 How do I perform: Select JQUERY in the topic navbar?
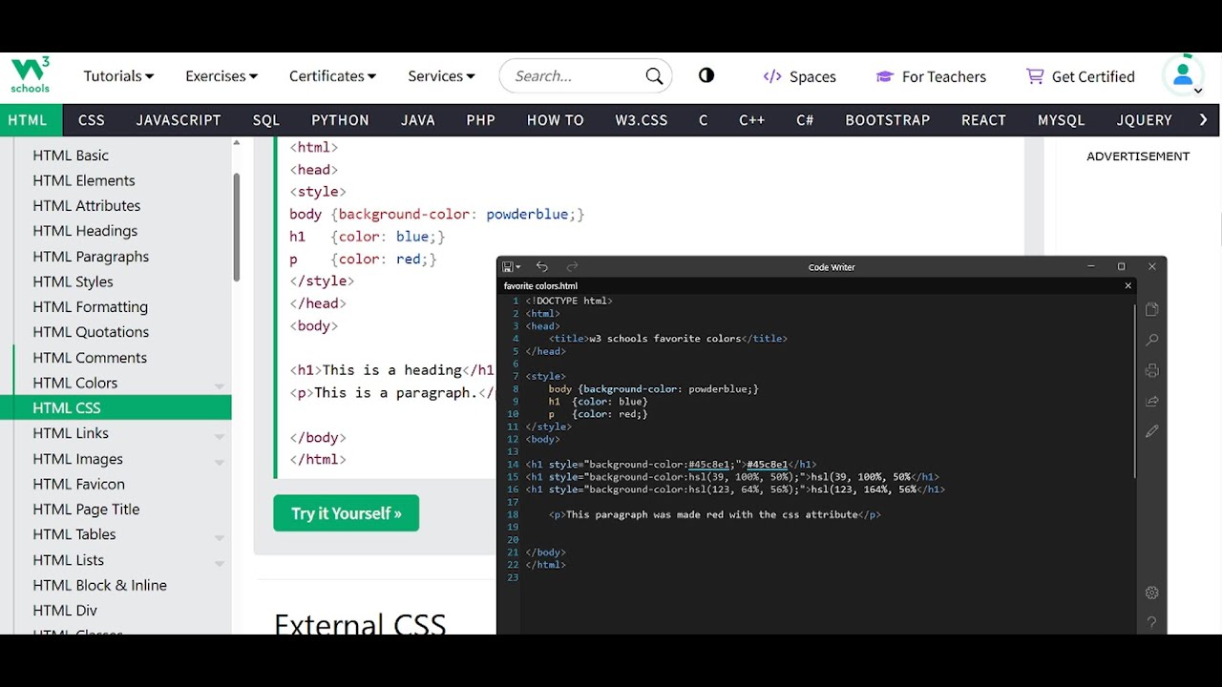(x=1145, y=120)
